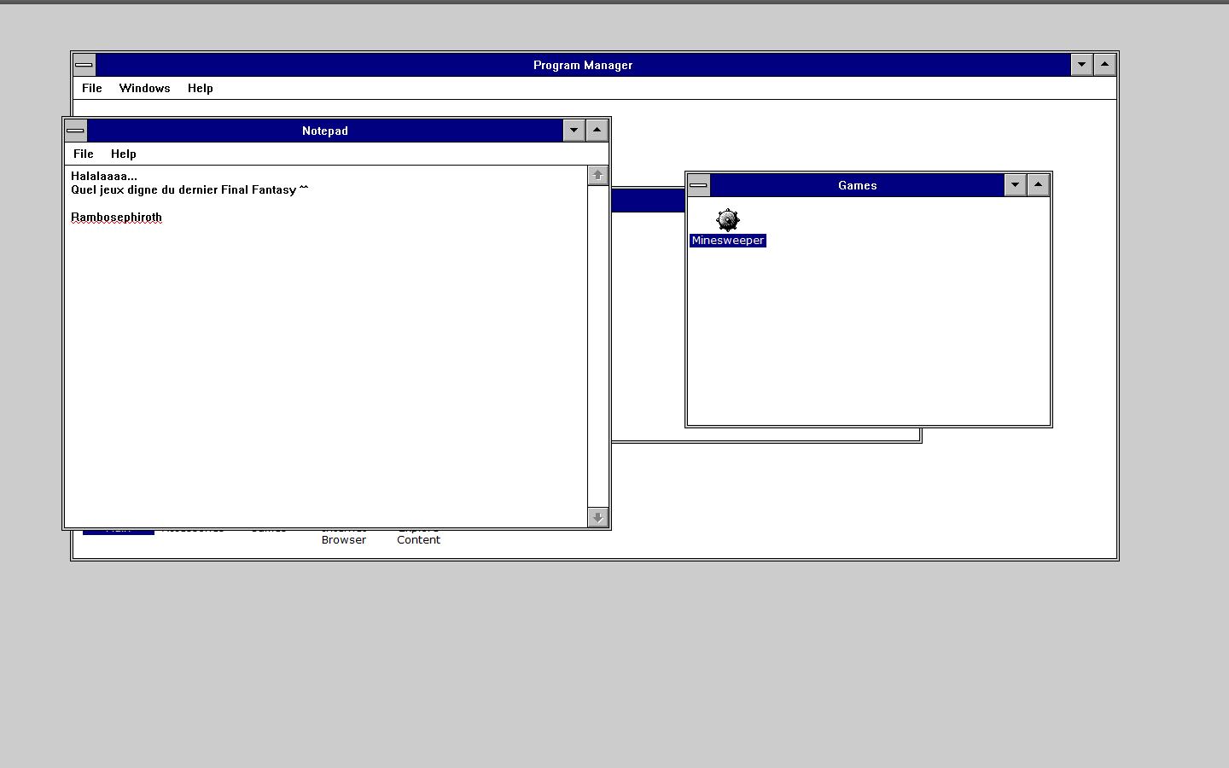This screenshot has width=1229, height=768.
Task: Maximize the Program Manager window
Action: 1104,65
